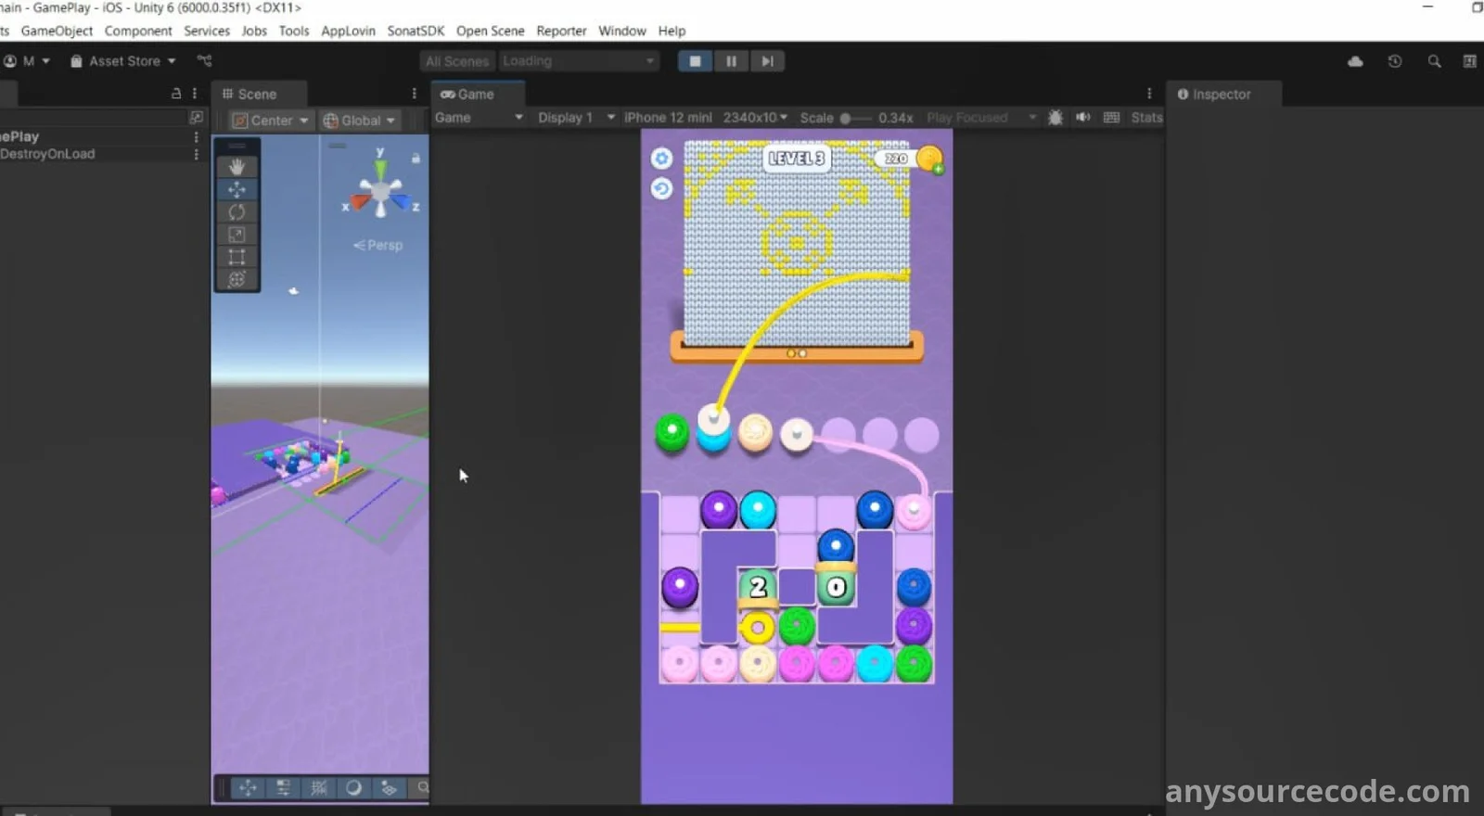The height and width of the screenshot is (816, 1484).
Task: Toggle the scene gizmo lock icon
Action: pos(416,159)
